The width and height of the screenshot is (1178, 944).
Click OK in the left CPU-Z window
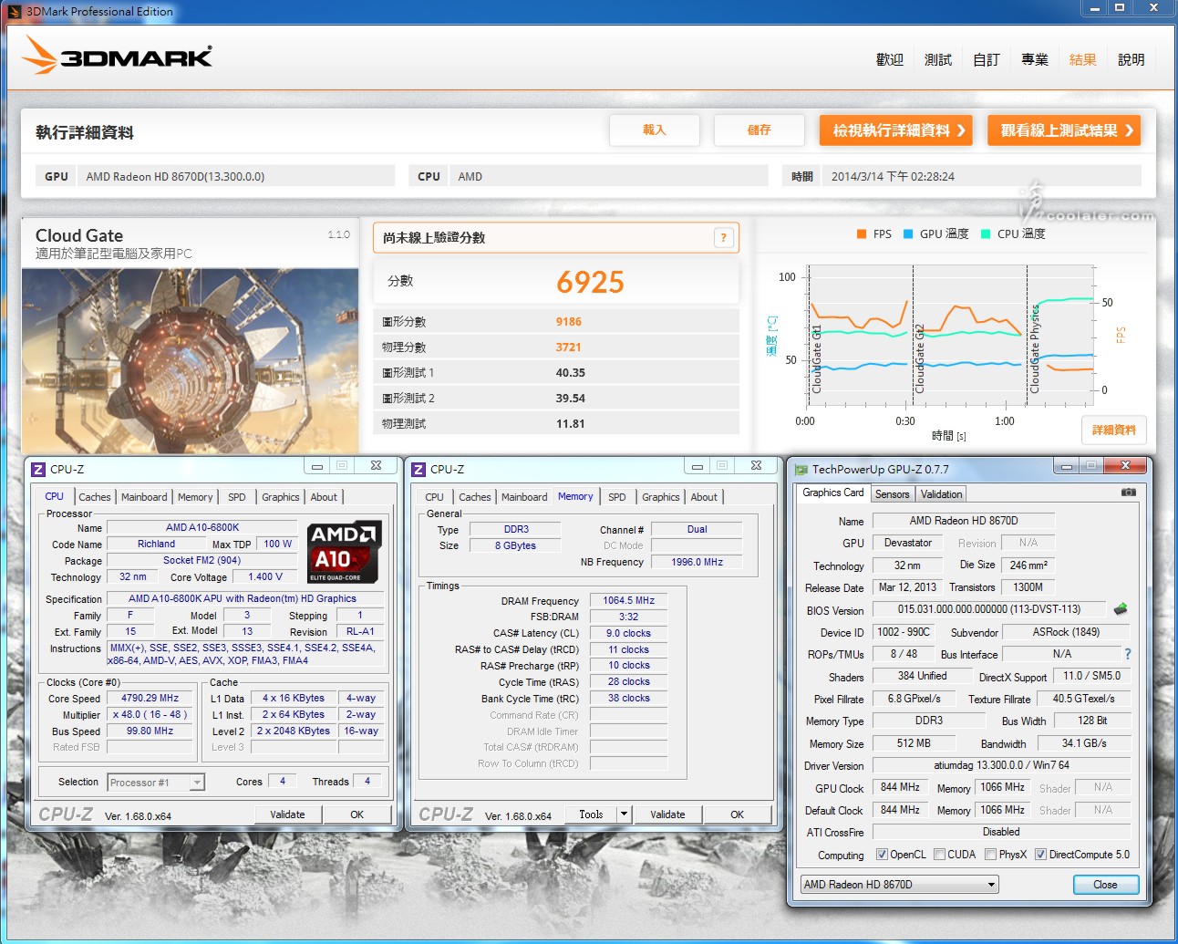(357, 814)
